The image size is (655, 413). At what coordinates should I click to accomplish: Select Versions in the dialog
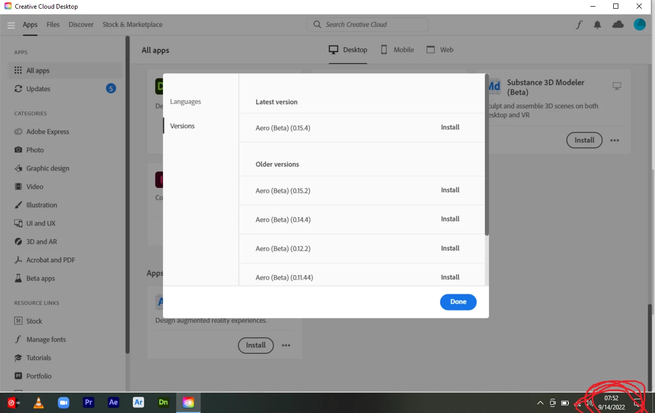[x=182, y=126]
